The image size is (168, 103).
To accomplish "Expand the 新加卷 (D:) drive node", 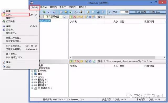I will pyautogui.click(x=32, y=80).
